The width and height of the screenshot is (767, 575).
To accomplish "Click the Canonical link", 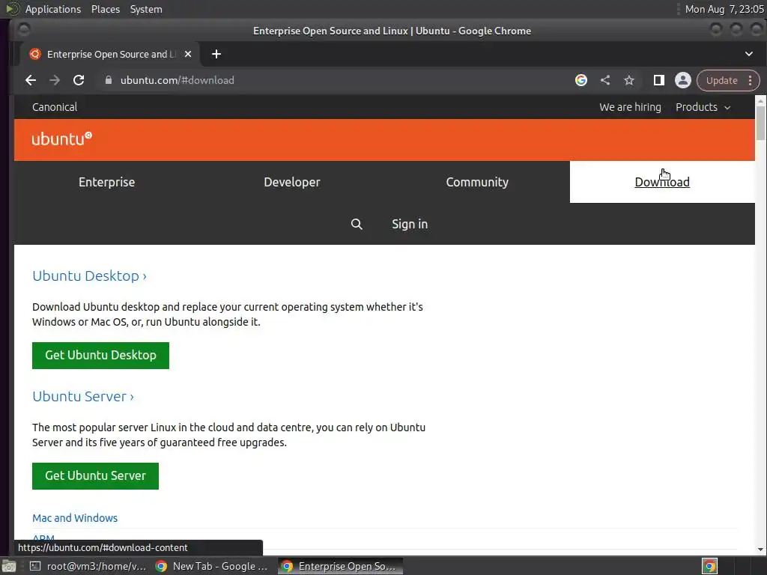I will 55,107.
